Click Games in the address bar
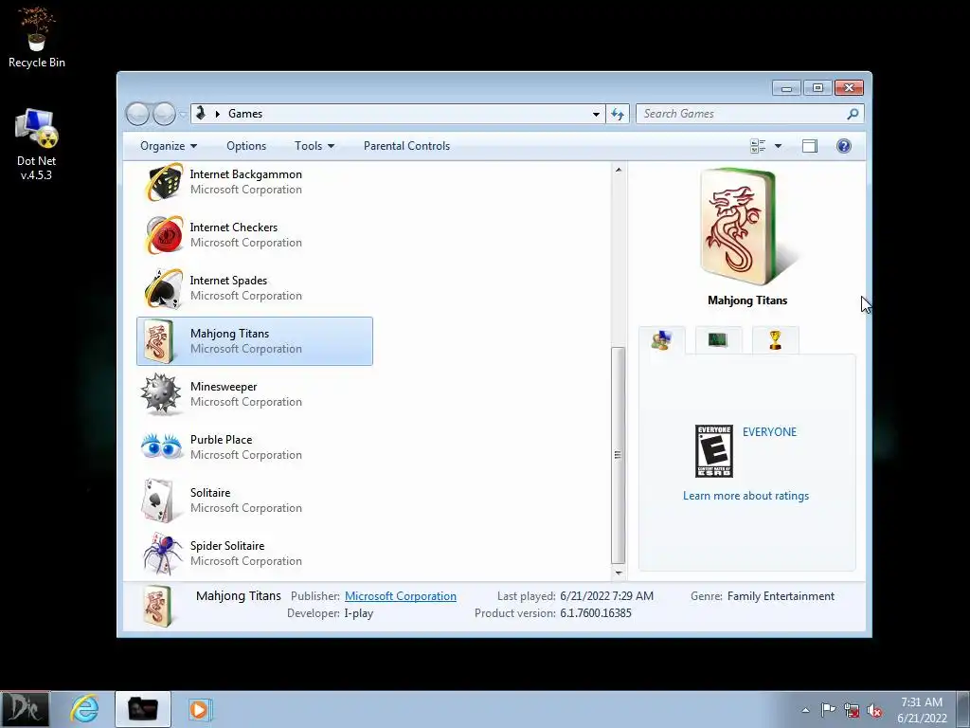This screenshot has width=970, height=728. click(x=245, y=114)
